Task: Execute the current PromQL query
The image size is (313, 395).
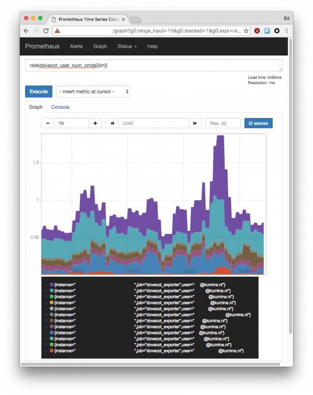Action: click(38, 91)
